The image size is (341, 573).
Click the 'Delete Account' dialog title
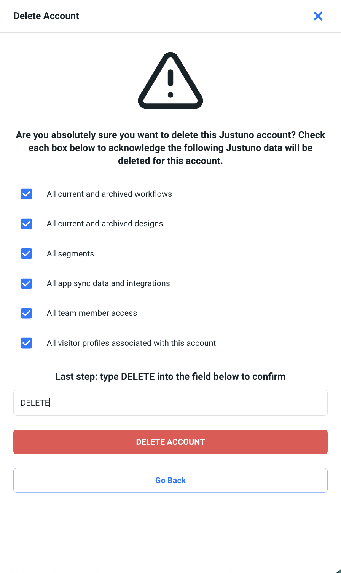point(46,16)
